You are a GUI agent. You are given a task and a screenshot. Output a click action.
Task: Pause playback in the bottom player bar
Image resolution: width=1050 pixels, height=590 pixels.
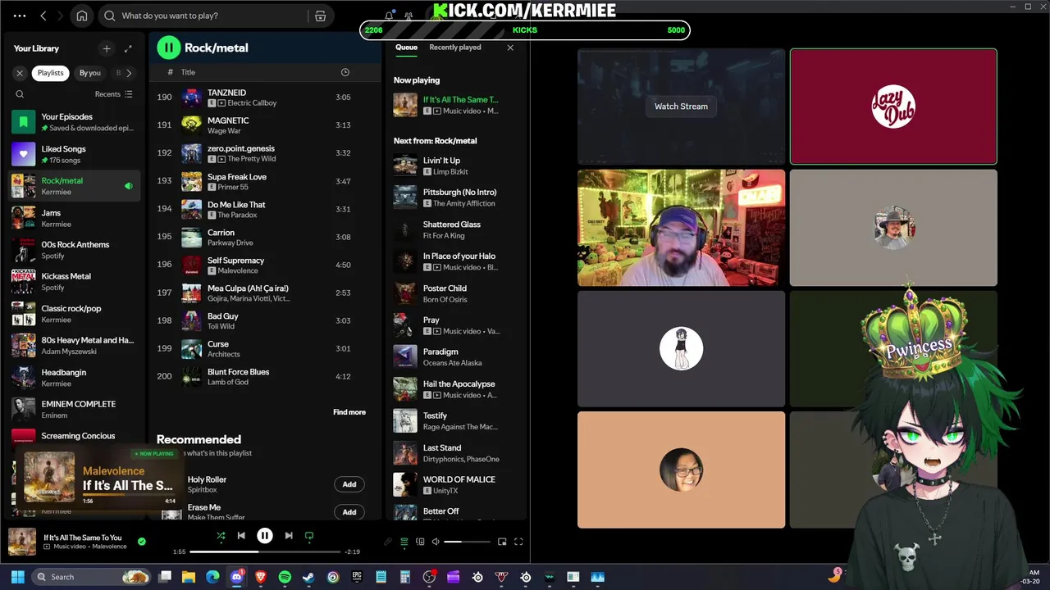point(265,536)
